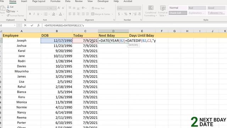Screen dimensions: 227x128
Task: Toggle Italic formatting
Action: (34, 14)
